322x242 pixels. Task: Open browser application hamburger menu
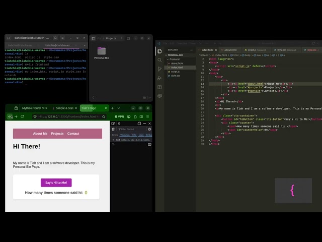[147, 116]
